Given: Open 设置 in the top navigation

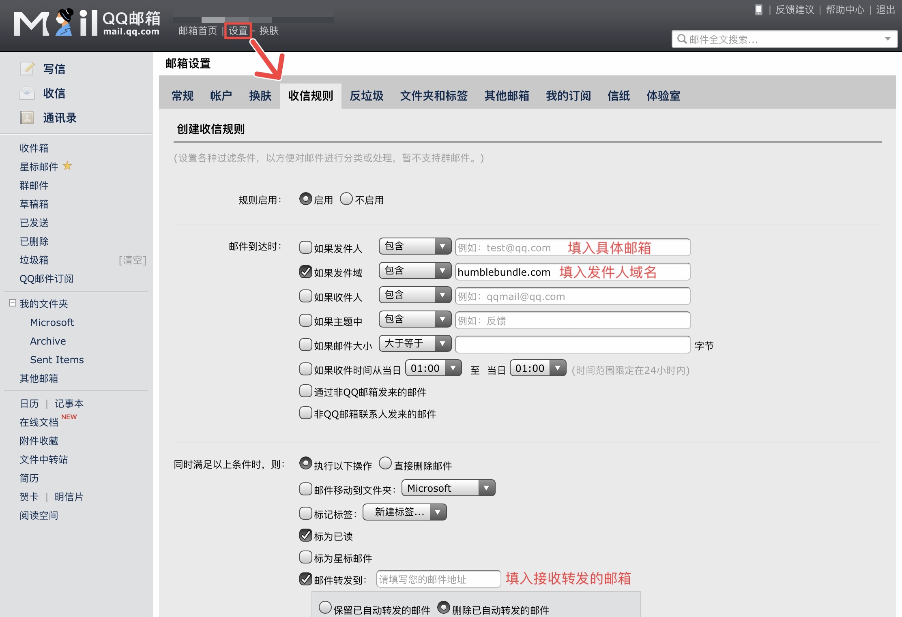Looking at the screenshot, I should (238, 30).
